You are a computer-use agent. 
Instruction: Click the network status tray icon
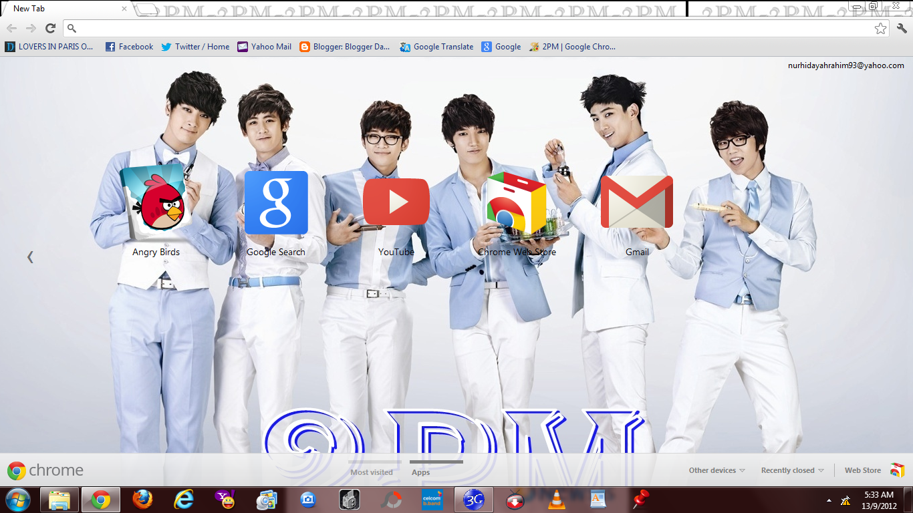point(845,500)
